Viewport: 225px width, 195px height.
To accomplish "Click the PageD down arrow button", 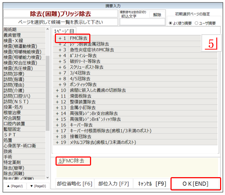I will pyautogui.click(x=37, y=186).
